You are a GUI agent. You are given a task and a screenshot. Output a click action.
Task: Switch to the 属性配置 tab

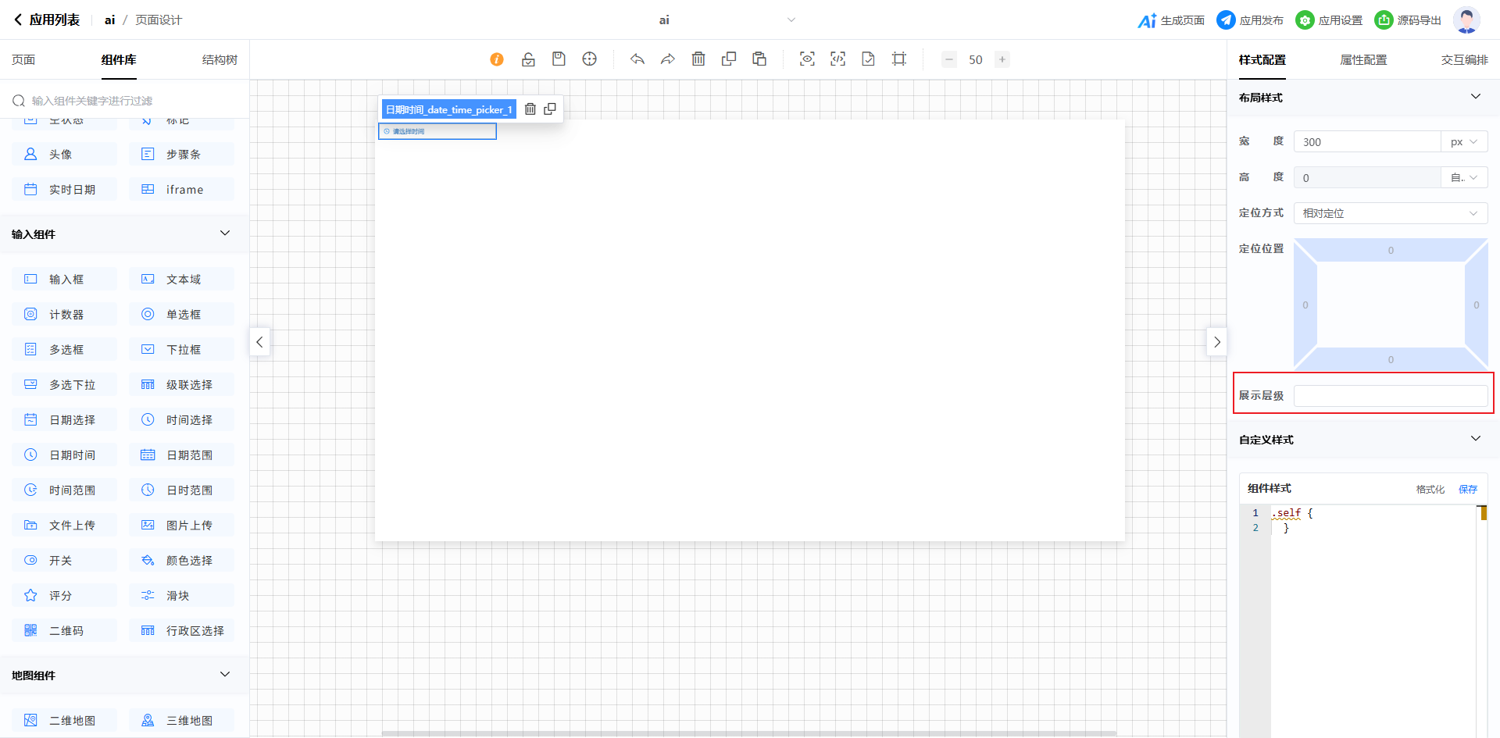pos(1363,60)
